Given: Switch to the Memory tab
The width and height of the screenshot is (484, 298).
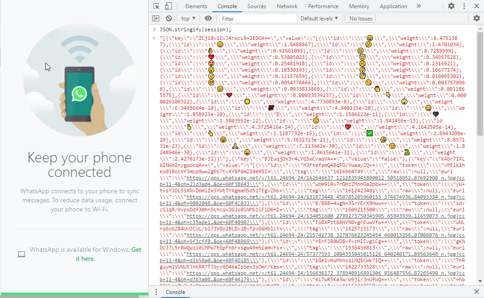Looking at the screenshot, I should tap(359, 6).
